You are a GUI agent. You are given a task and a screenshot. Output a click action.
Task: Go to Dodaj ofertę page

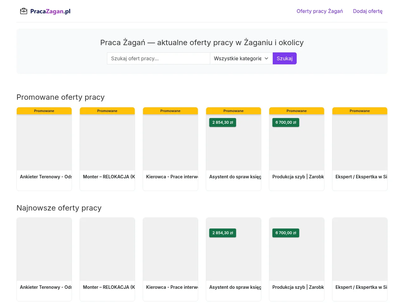click(x=368, y=11)
